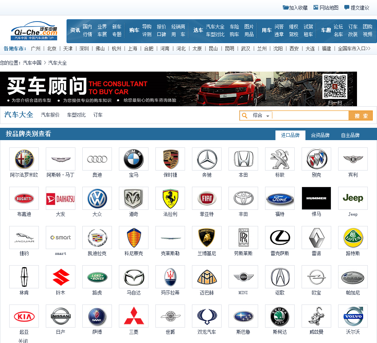Select the Cadillac crest logo
This screenshot has width=377, height=343.
[x=97, y=238]
